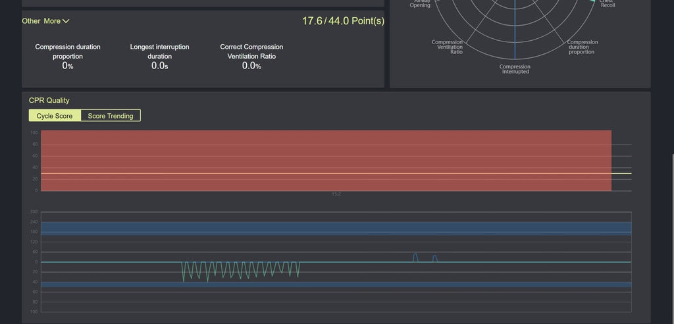Viewport: 674px width, 324px height.
Task: Click the upper blue band in waveform chart
Action: coord(336,227)
